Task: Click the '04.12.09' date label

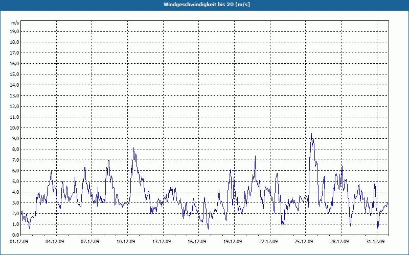Action: pos(55,242)
